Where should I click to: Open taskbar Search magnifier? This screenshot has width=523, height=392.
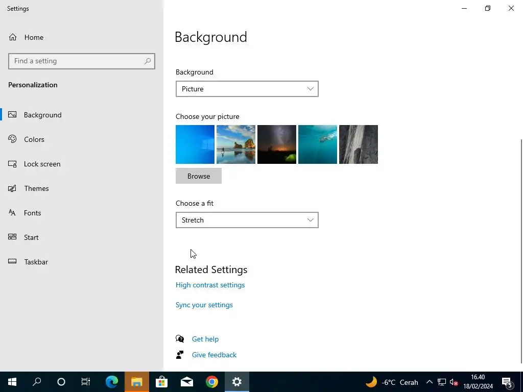coord(37,382)
